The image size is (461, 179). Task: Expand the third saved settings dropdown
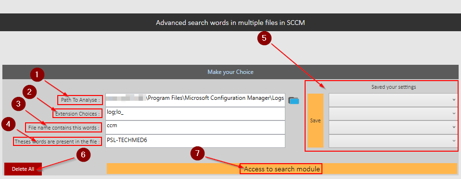click(x=393, y=127)
